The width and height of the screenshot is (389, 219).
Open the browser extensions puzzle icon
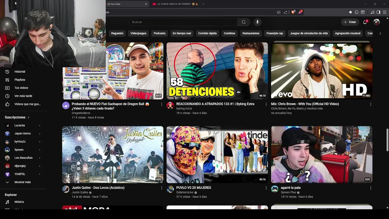coord(356,12)
